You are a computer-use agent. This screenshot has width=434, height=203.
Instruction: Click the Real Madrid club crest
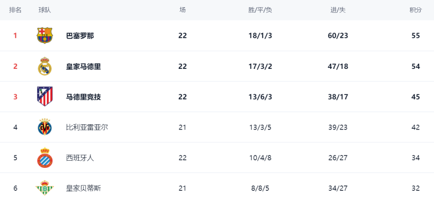pos(45,66)
